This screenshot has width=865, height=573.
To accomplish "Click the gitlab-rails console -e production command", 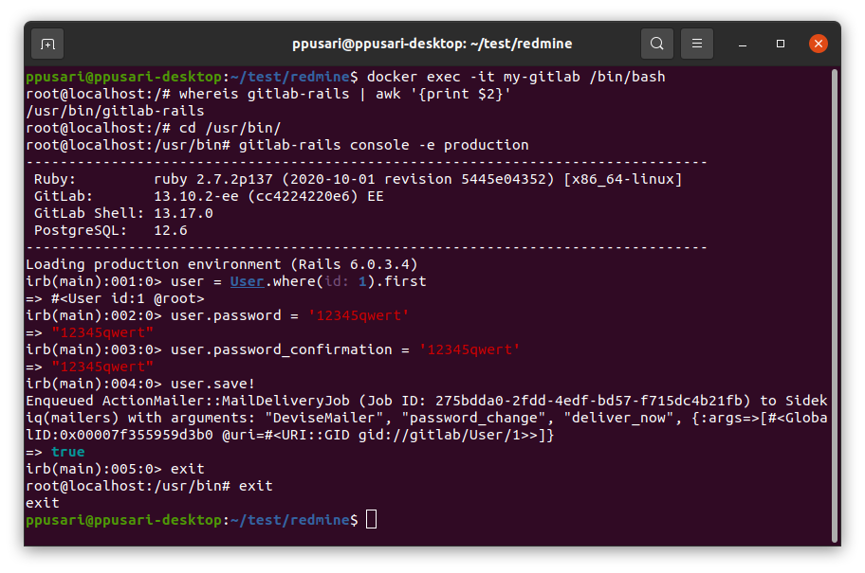I will tap(383, 145).
